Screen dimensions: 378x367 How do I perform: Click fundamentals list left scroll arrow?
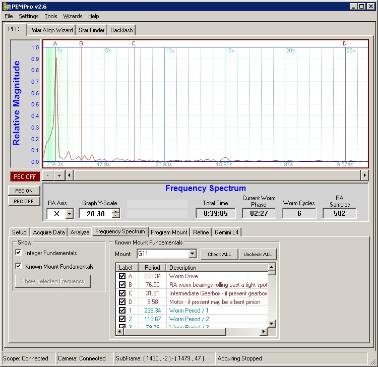(x=119, y=332)
